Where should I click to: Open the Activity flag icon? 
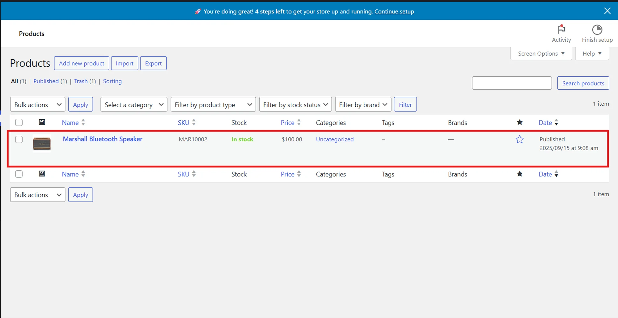[x=561, y=30]
